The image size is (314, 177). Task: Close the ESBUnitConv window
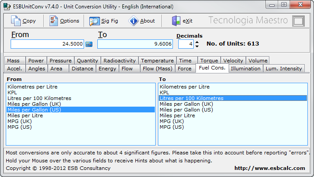(x=300, y=4)
